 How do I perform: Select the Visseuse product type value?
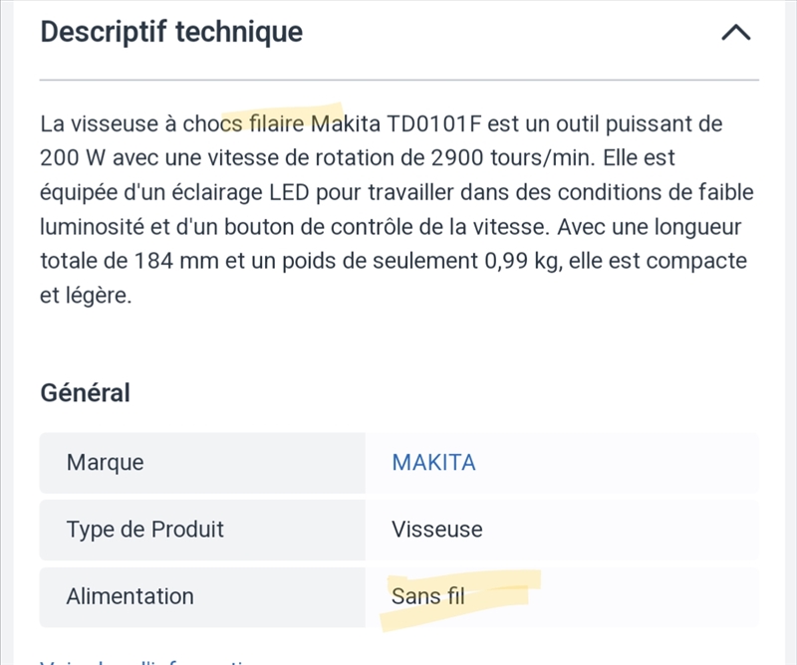[x=436, y=530]
